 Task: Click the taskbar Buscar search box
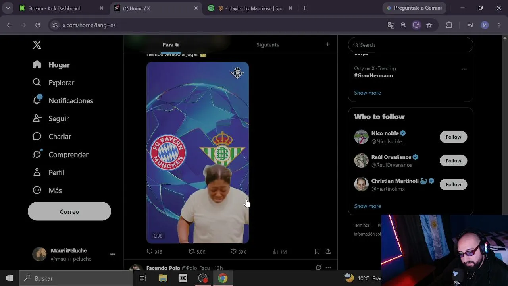(x=76, y=278)
